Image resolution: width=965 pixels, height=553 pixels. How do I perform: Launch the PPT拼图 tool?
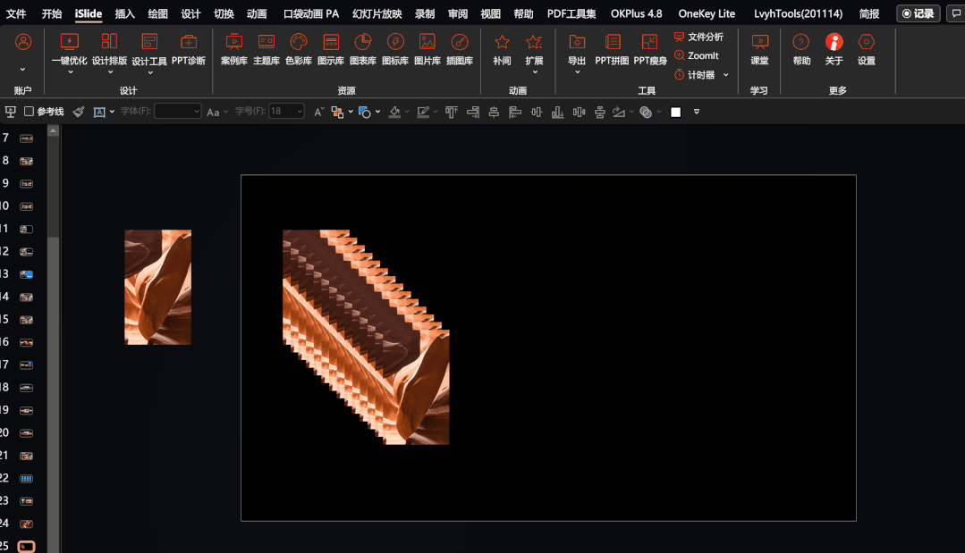tap(612, 48)
